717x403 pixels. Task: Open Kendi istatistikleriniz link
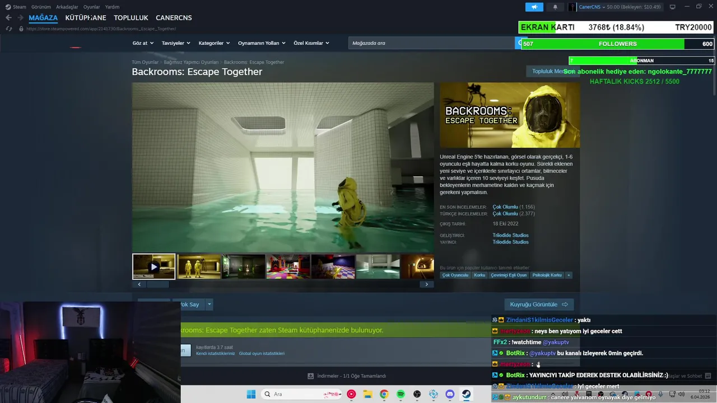[216, 354]
